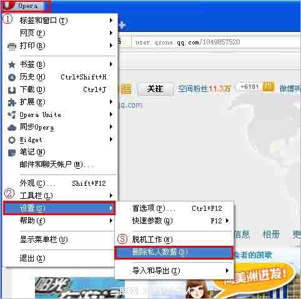The image size is (301, 299).
Task: Click the +6181 counter button
Action: 249,87
